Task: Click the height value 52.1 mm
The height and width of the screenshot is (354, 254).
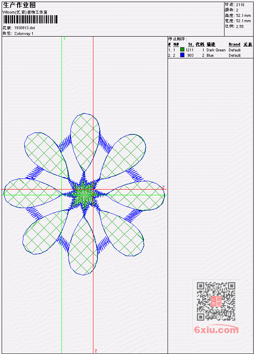Action: point(243,15)
